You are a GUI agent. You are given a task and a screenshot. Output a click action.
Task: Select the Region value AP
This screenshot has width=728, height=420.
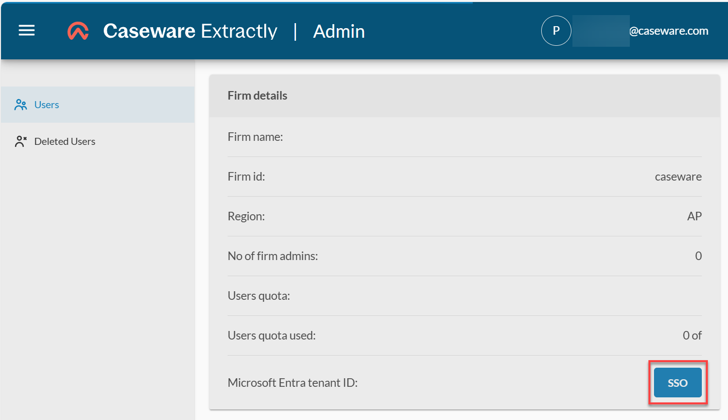click(x=694, y=216)
